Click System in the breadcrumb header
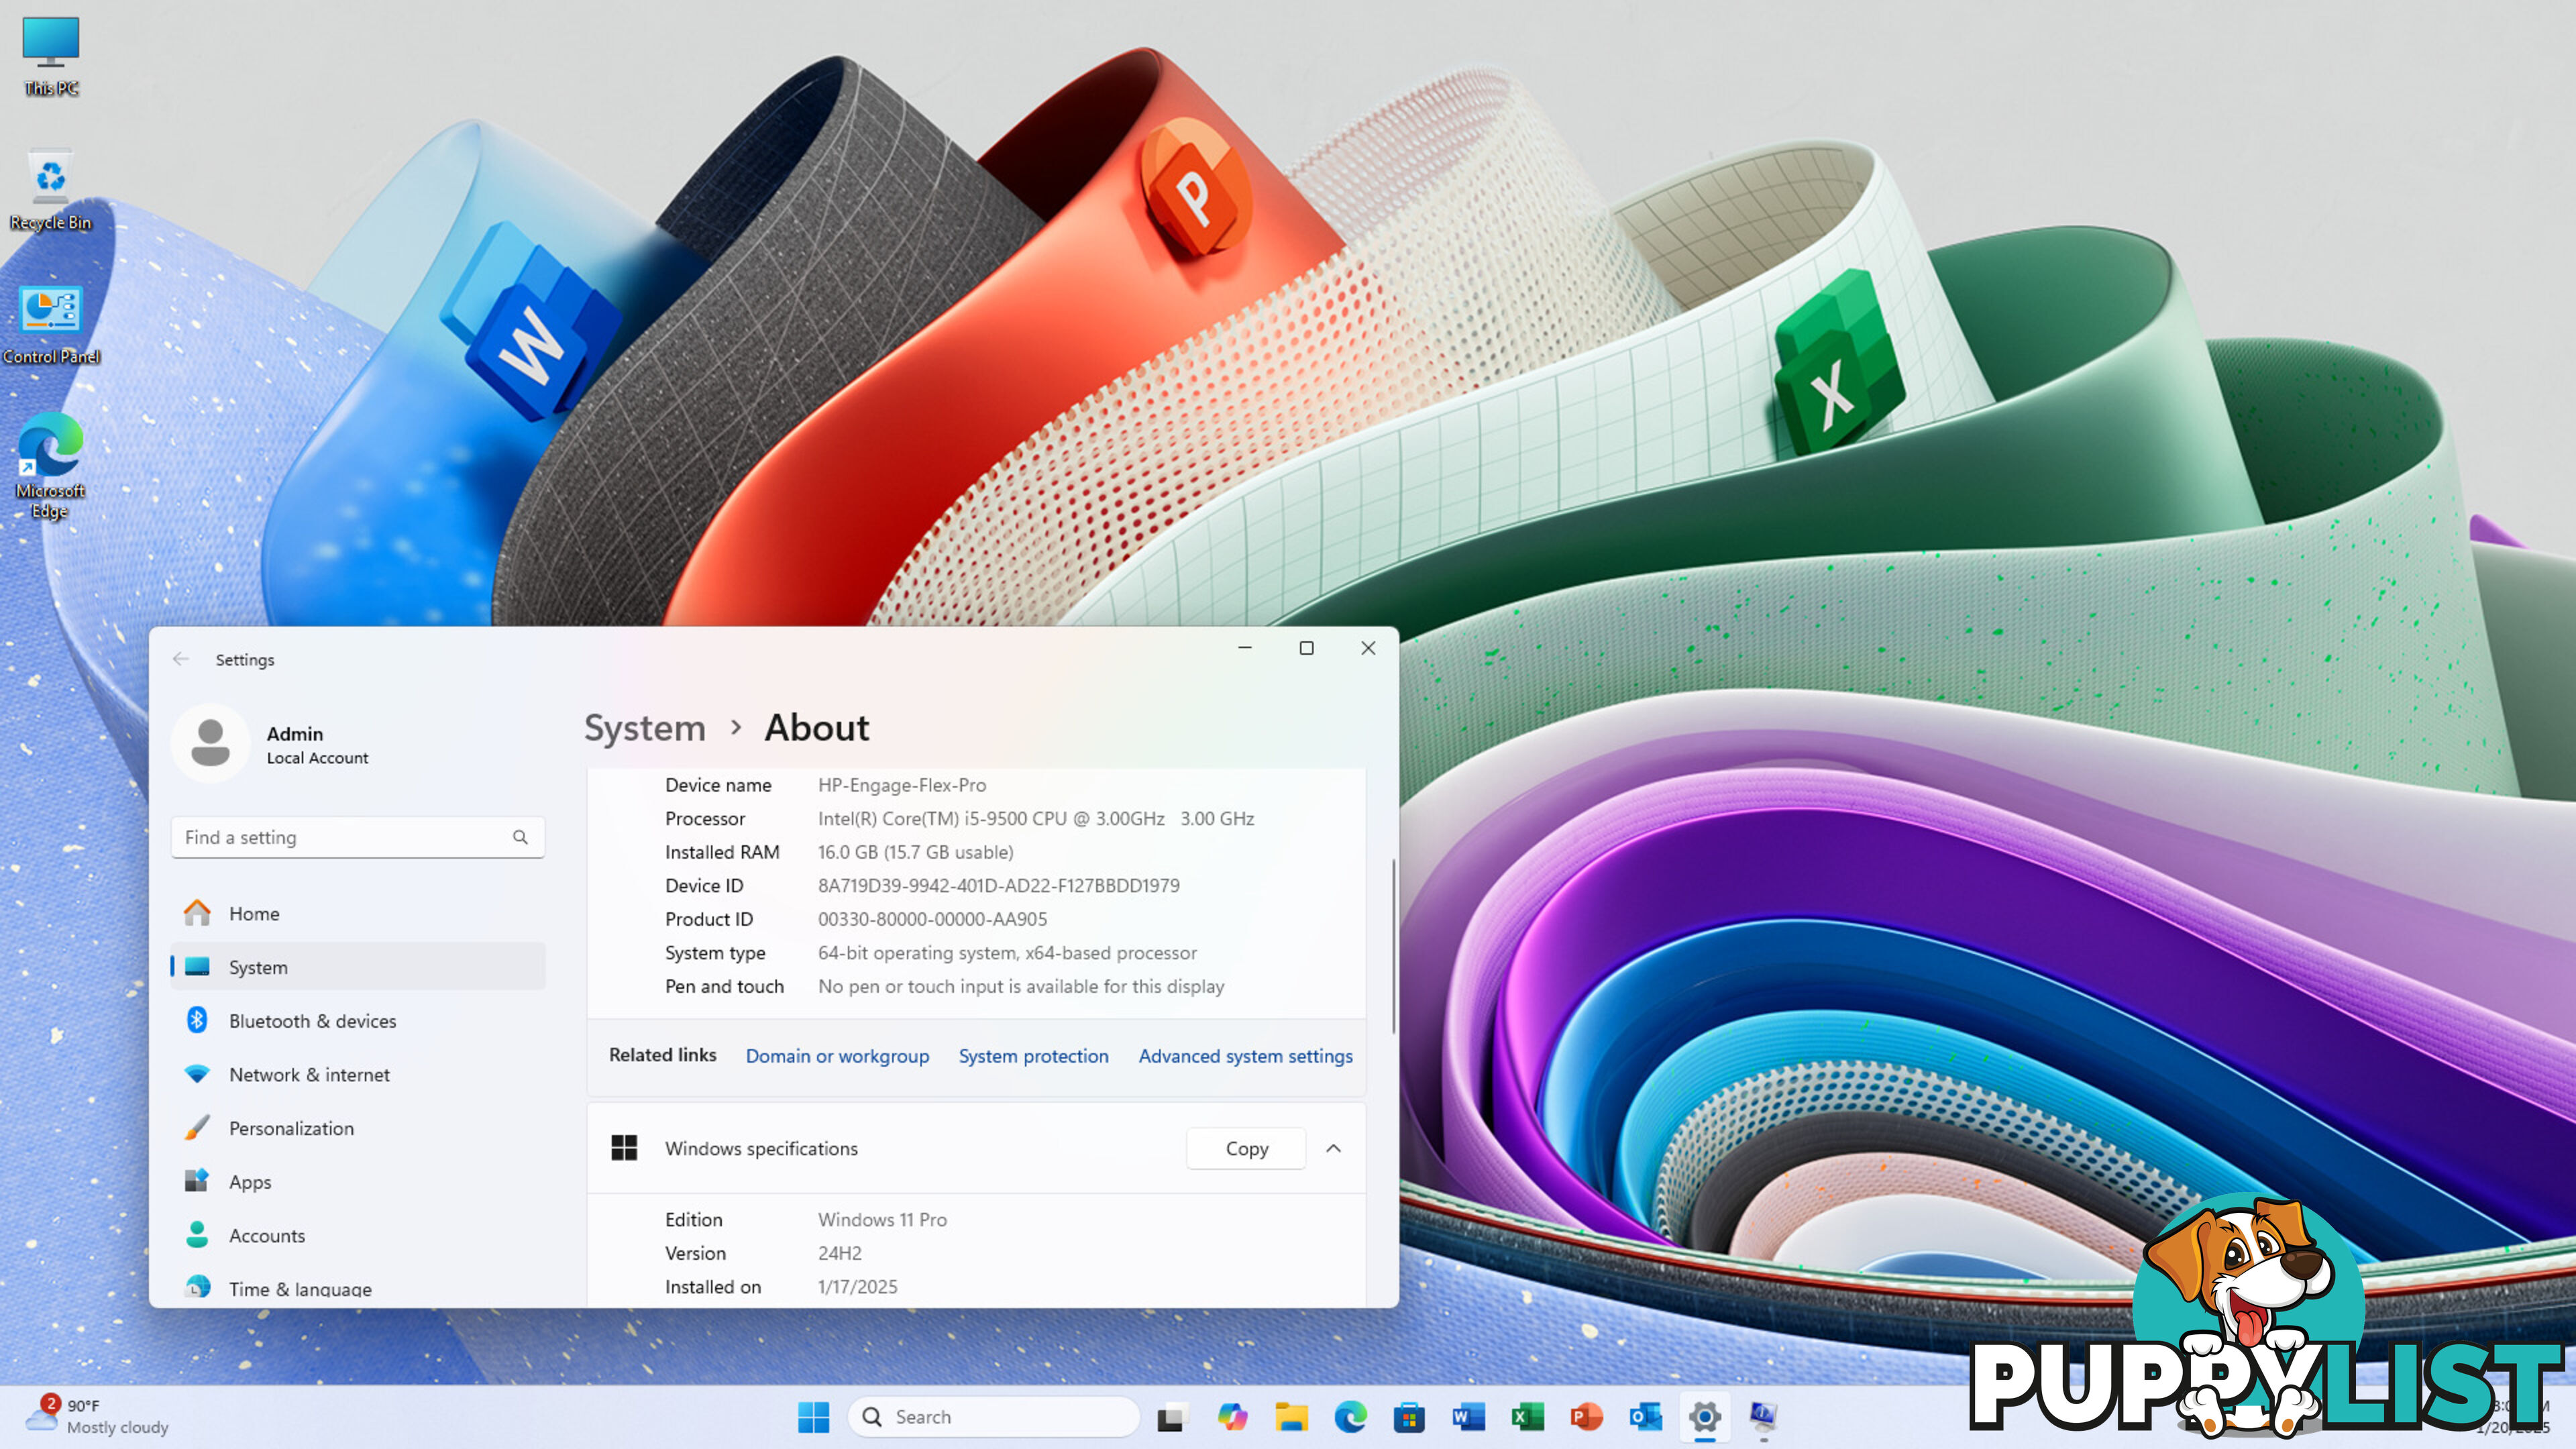Image resolution: width=2576 pixels, height=1449 pixels. 645,728
